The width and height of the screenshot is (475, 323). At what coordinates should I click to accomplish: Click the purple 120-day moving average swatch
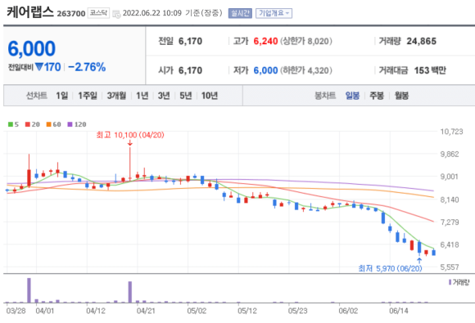(x=70, y=124)
